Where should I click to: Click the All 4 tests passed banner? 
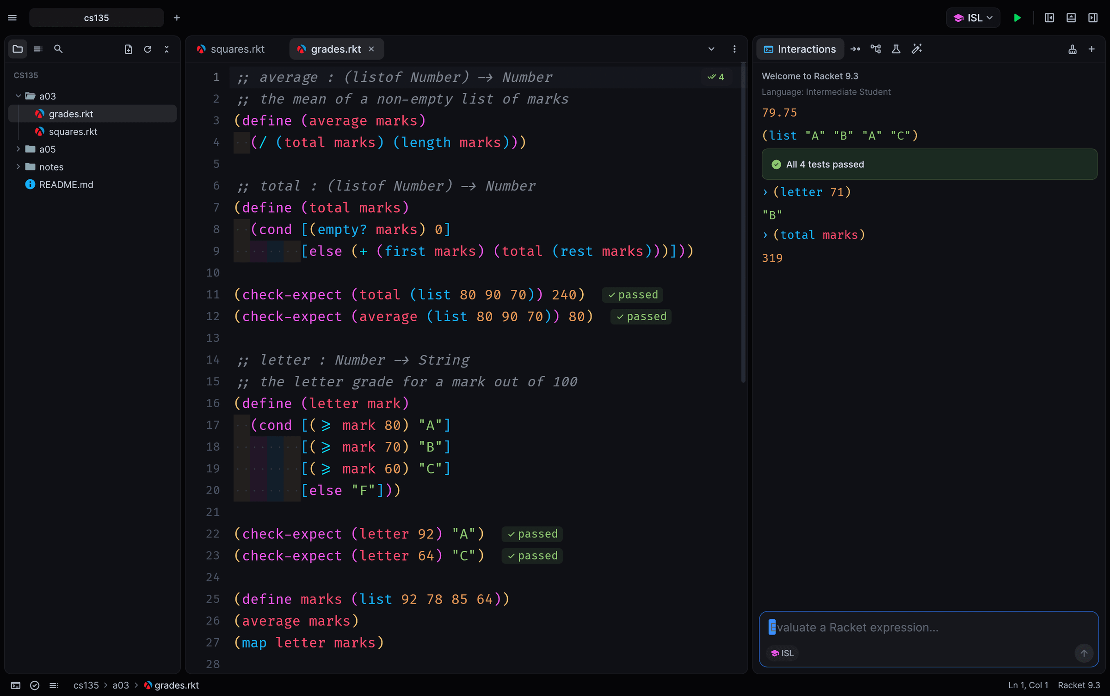point(929,164)
